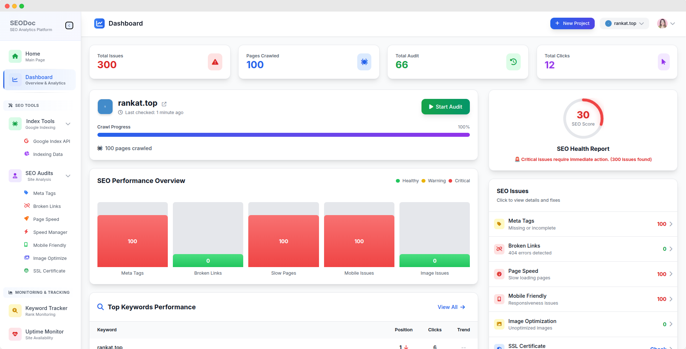Collapse the SEO Audits section chevron
The width and height of the screenshot is (686, 349).
pyautogui.click(x=68, y=176)
